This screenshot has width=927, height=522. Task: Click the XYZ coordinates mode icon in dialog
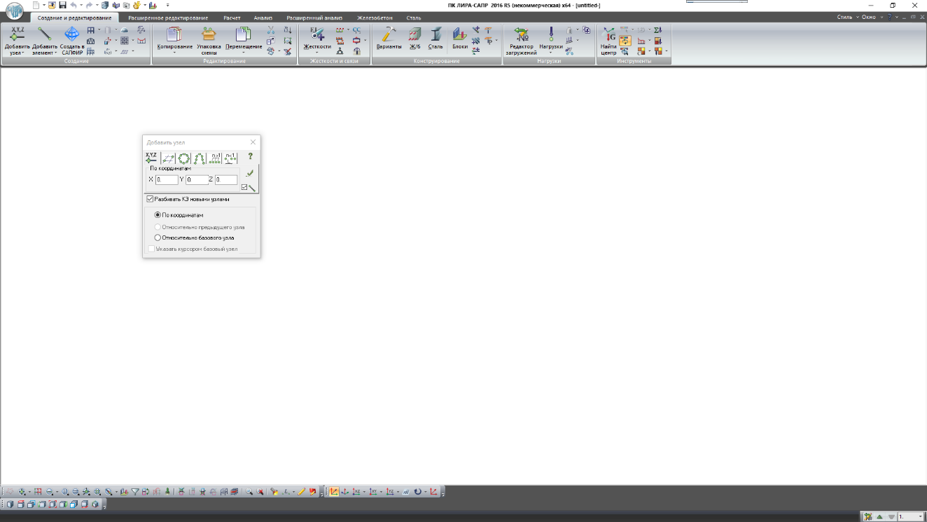[151, 158]
